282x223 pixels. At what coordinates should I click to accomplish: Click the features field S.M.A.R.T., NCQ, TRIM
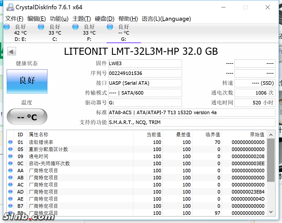pos(192,122)
